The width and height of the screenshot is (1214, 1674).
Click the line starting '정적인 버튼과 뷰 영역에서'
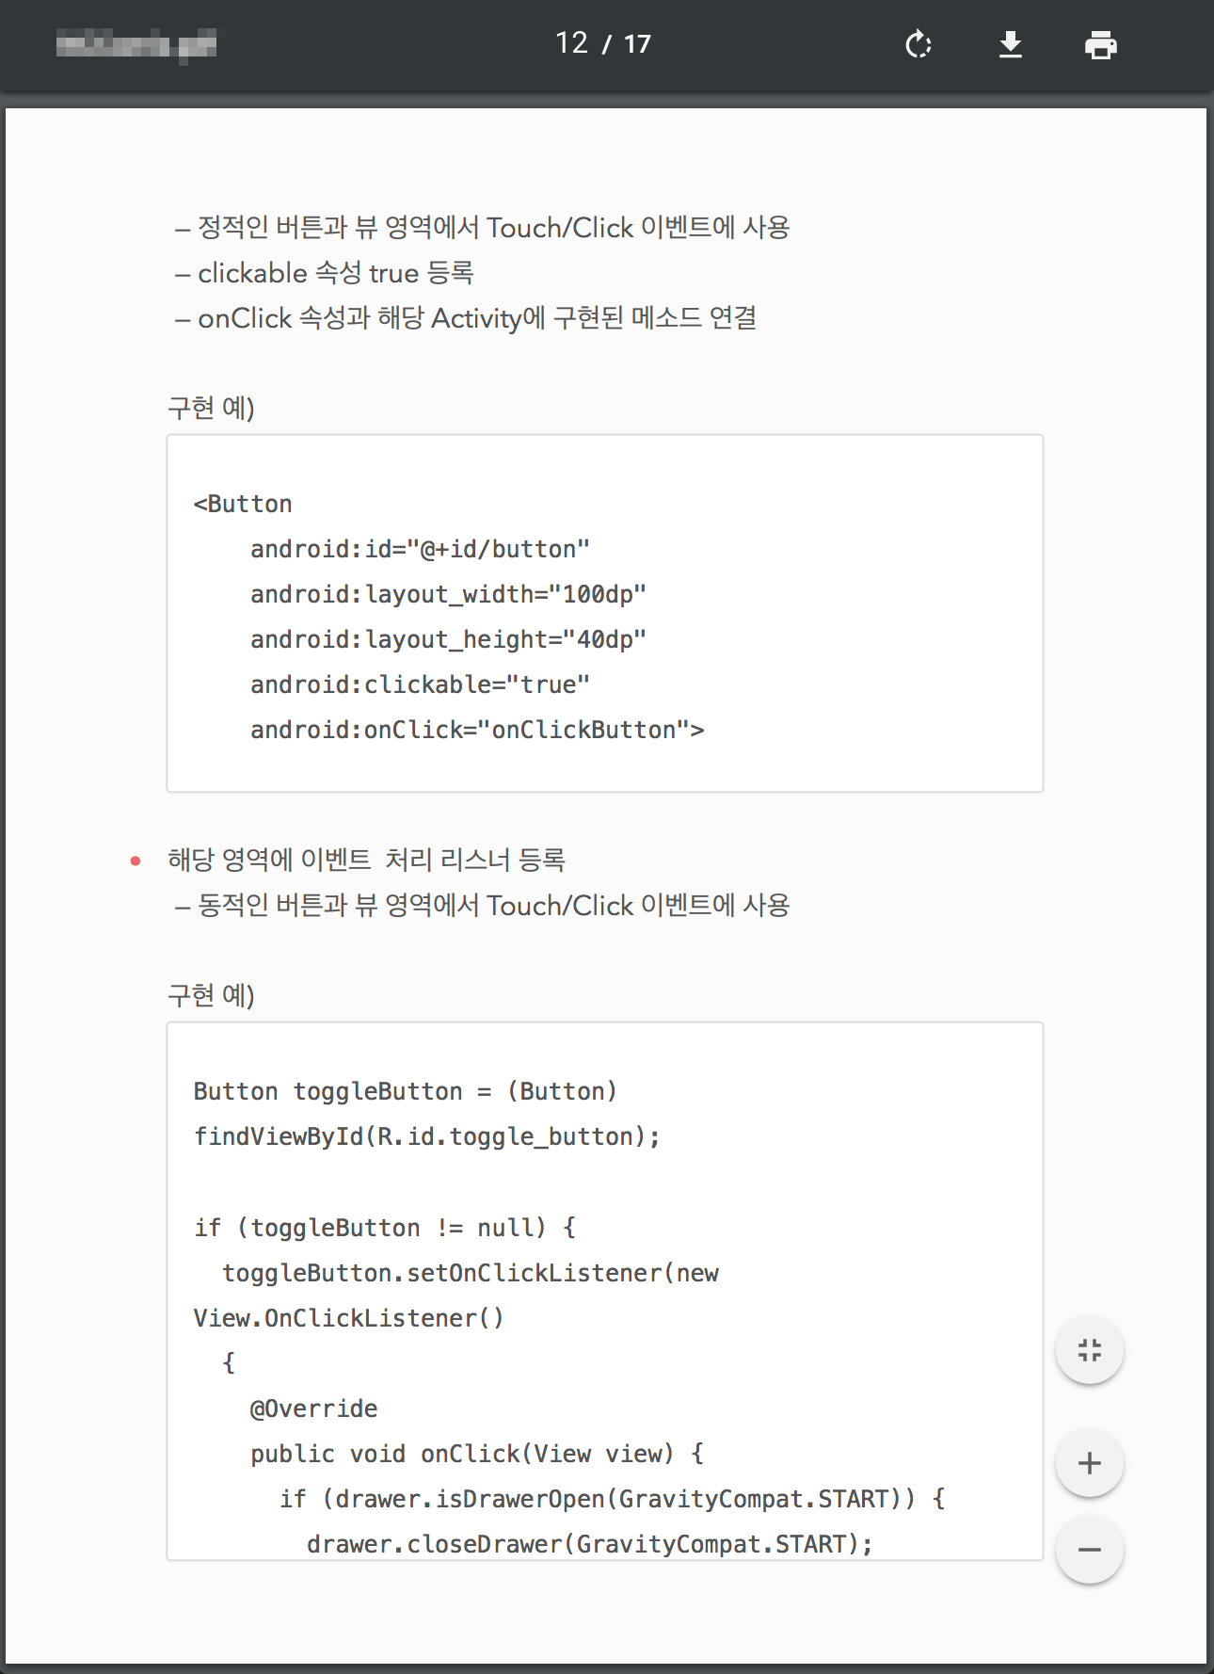[x=482, y=228]
